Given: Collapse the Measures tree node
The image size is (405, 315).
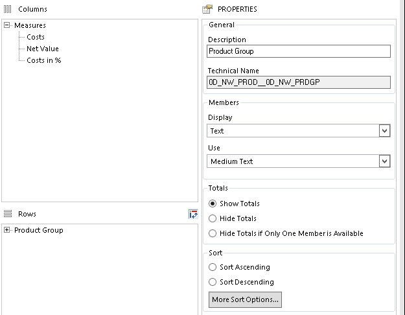Looking at the screenshot, I should (x=7, y=25).
